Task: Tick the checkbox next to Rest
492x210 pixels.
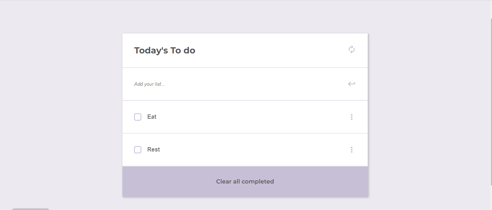Action: (x=138, y=150)
